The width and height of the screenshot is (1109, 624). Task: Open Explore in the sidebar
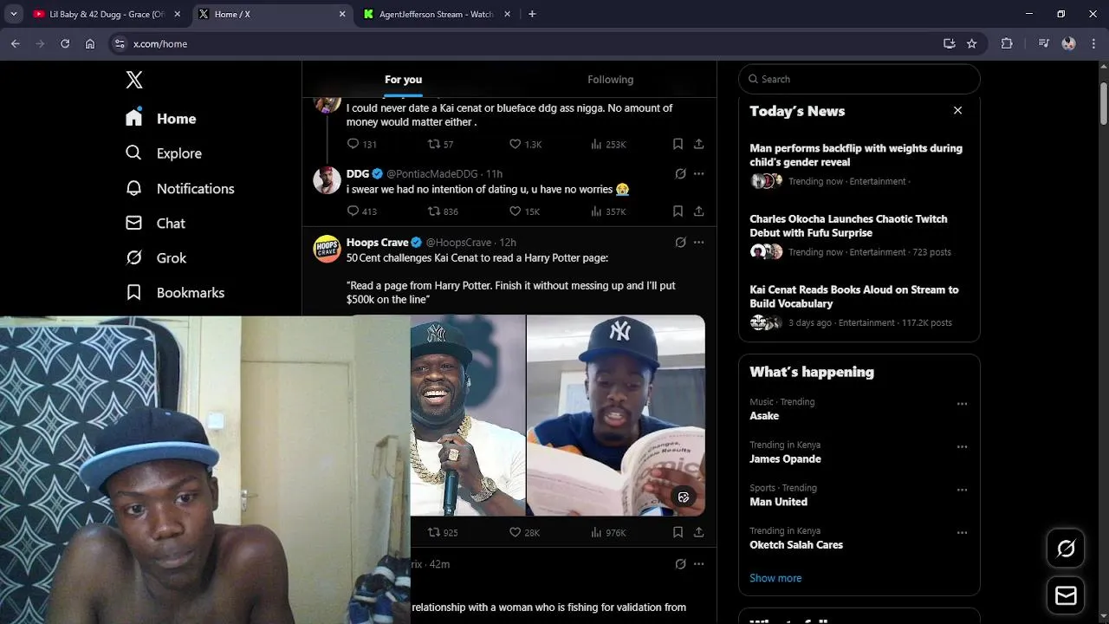(164, 153)
